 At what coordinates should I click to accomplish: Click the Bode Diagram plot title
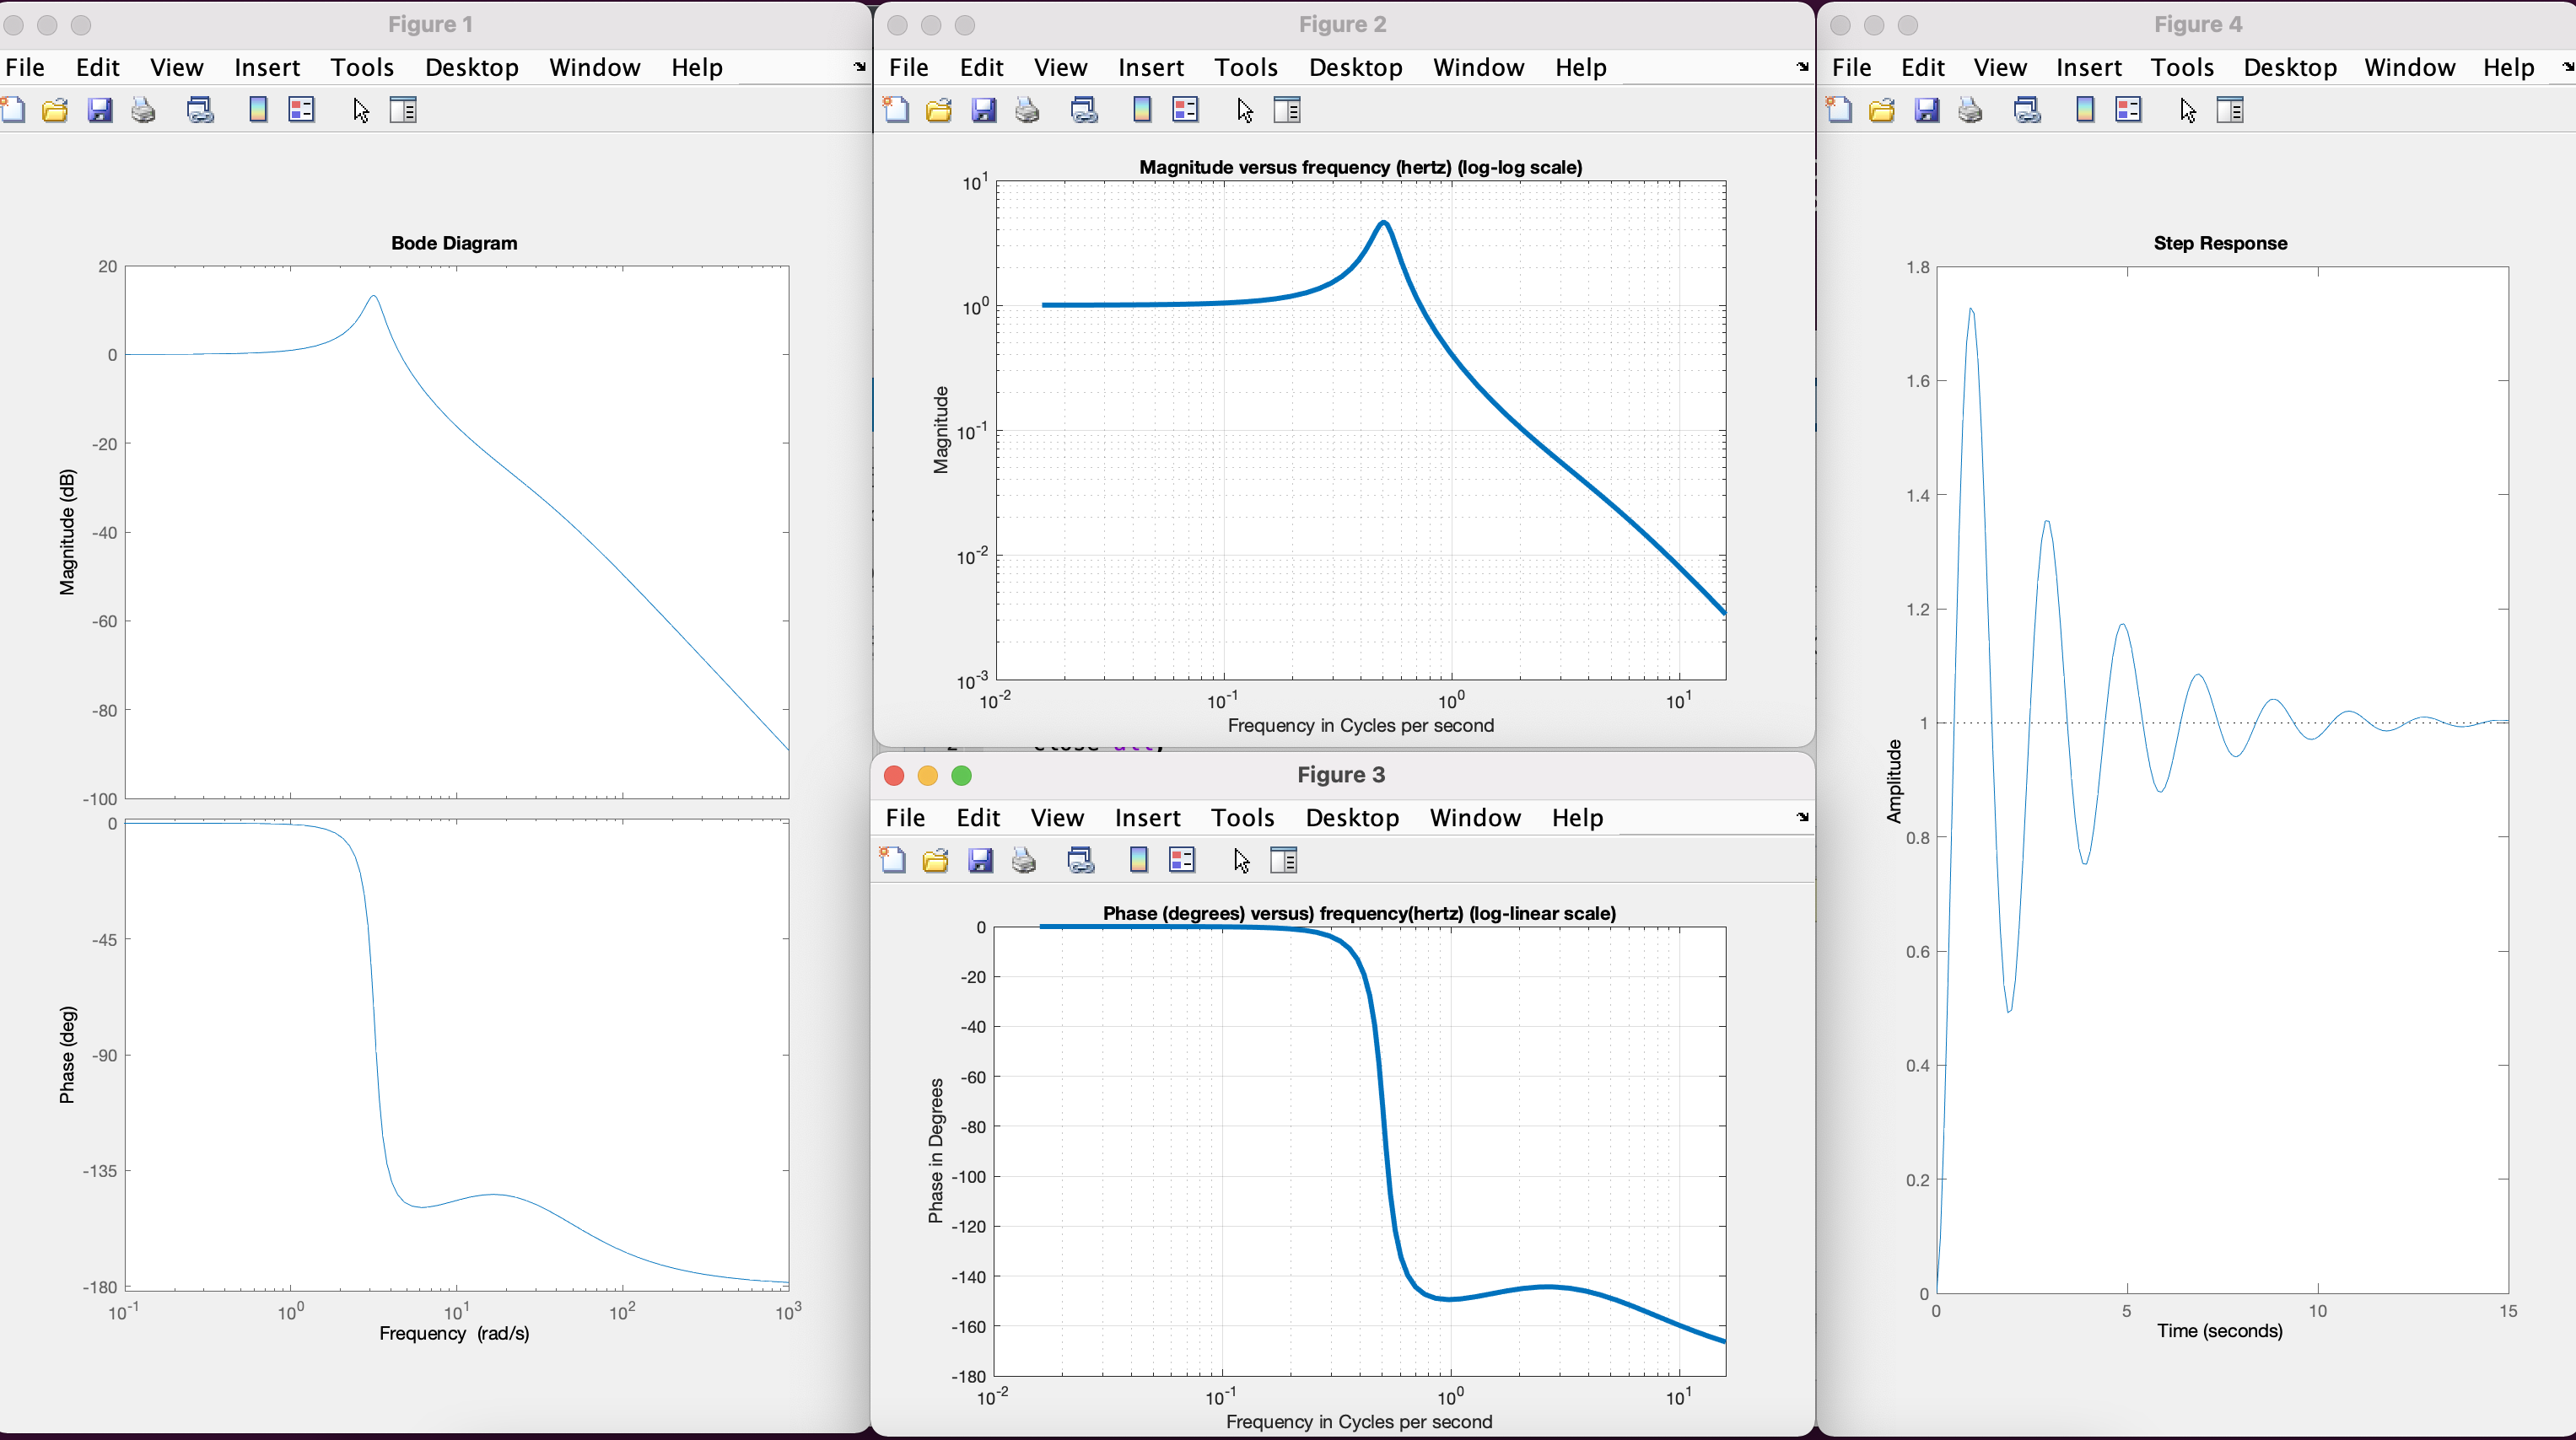(454, 243)
